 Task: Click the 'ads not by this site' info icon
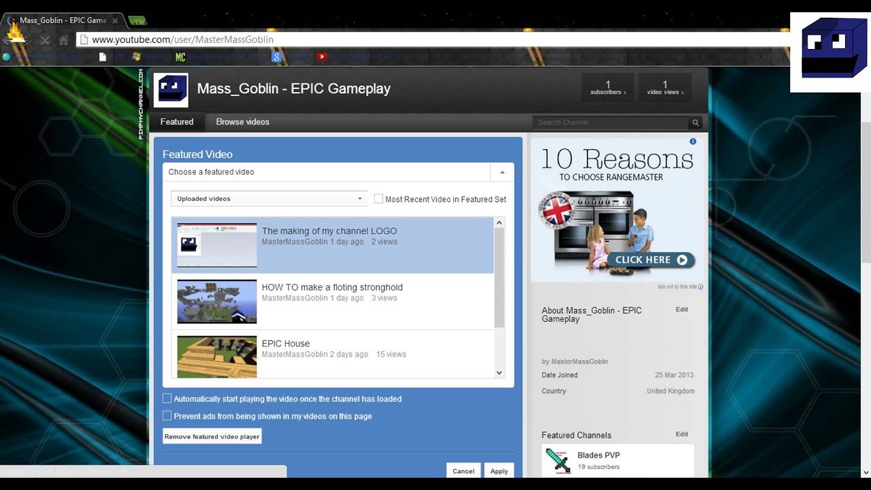[x=700, y=287]
